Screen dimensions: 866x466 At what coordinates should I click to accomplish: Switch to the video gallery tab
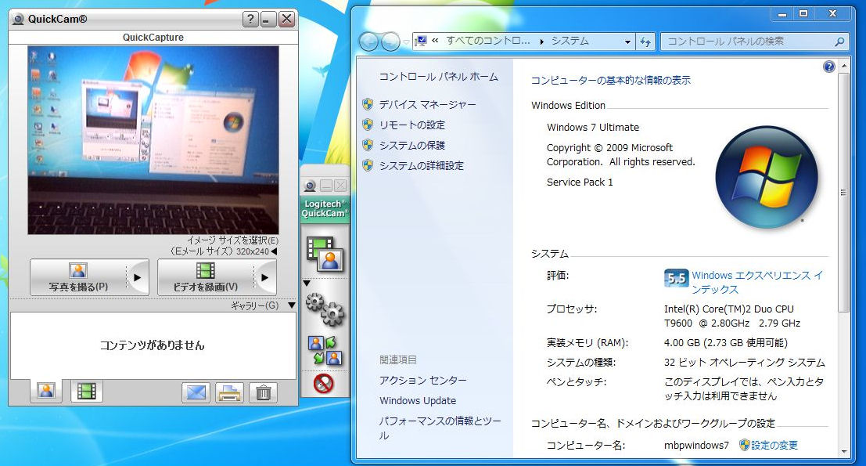[87, 392]
